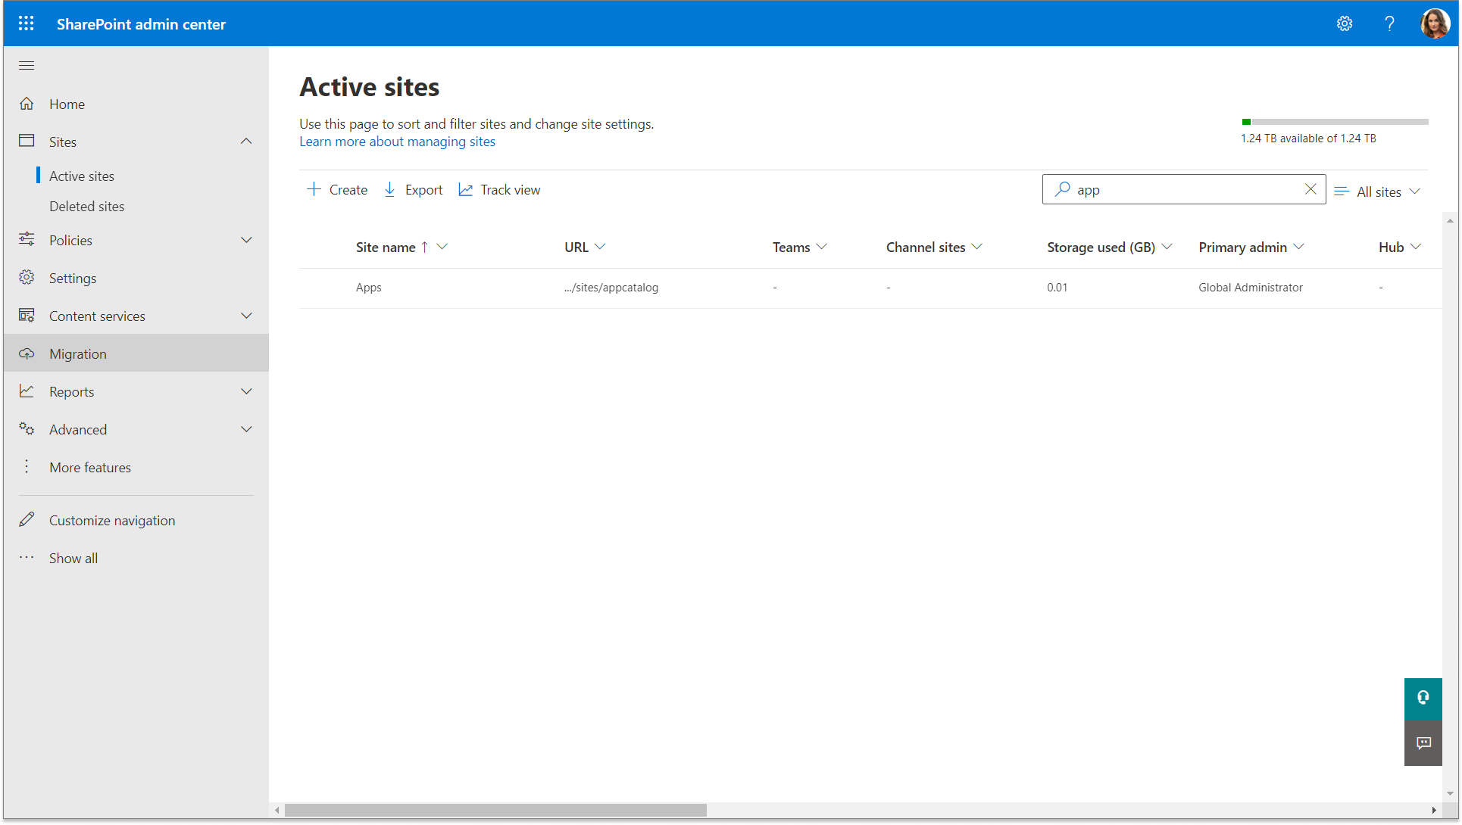This screenshot has width=1462, height=825.
Task: Click Track view in the command bar
Action: tap(500, 190)
